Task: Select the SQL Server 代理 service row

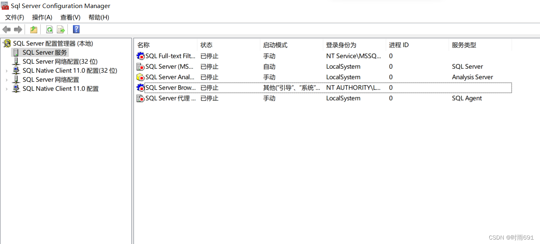Action: [x=324, y=98]
